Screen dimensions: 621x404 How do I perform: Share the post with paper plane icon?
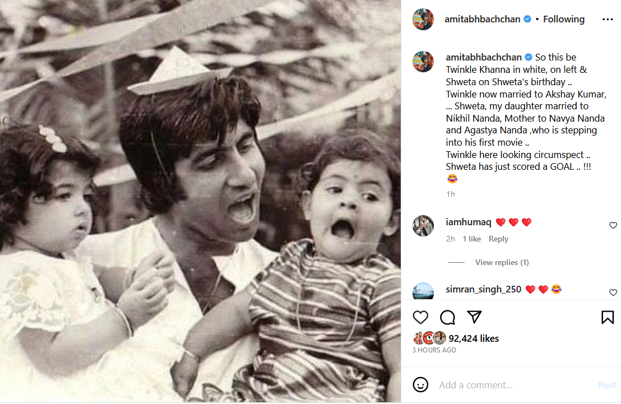tap(474, 318)
